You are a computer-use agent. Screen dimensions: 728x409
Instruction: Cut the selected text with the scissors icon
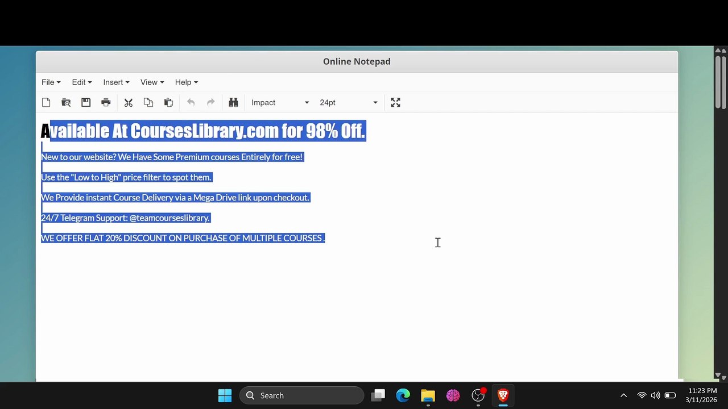[129, 102]
